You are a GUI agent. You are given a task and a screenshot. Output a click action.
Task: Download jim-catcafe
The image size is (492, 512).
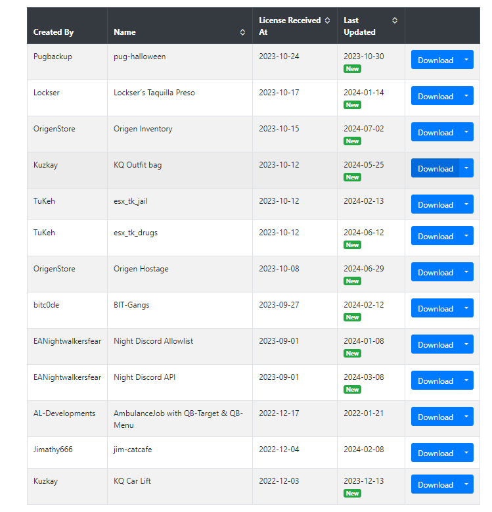[x=436, y=453]
